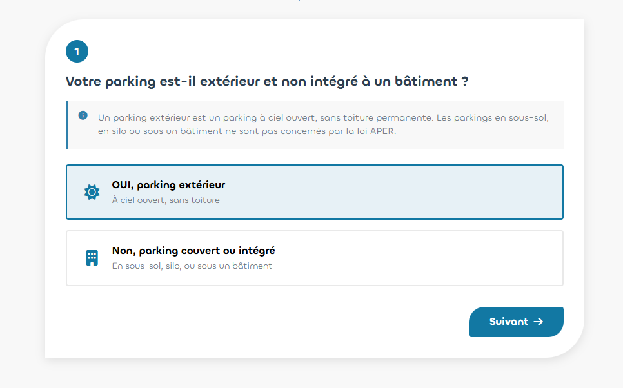The width and height of the screenshot is (623, 388).
Task: Click the notice's first line about parking extérieur
Action: (322, 119)
